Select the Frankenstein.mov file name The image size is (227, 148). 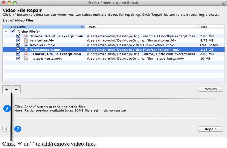(x=46, y=50)
